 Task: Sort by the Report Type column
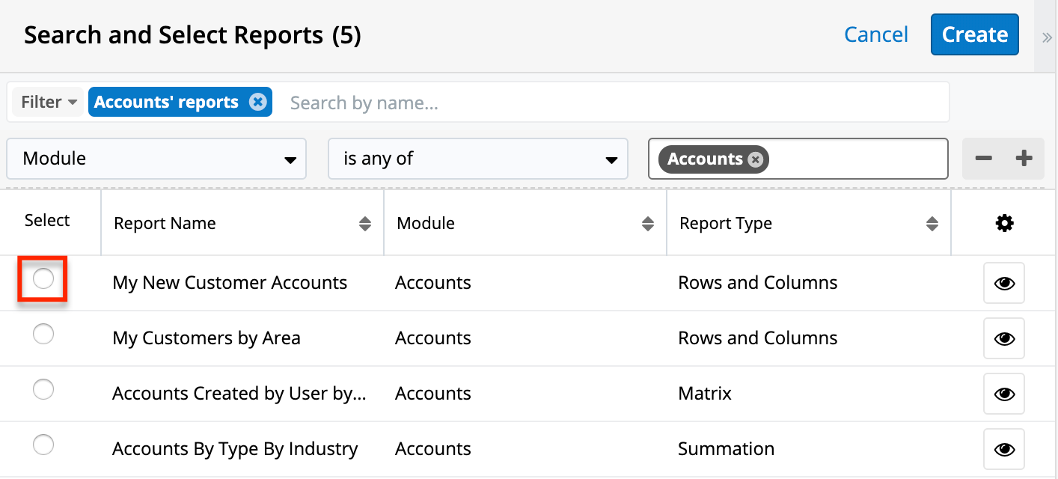click(x=932, y=224)
